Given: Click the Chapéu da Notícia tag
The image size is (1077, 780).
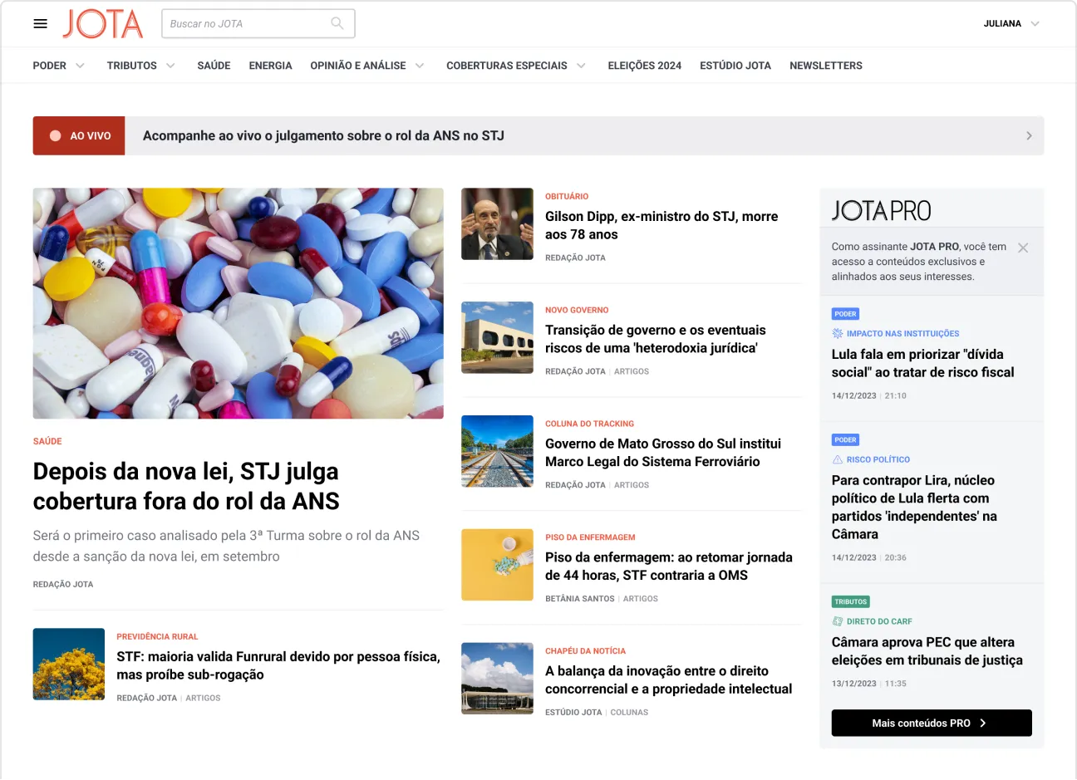Looking at the screenshot, I should click(585, 651).
